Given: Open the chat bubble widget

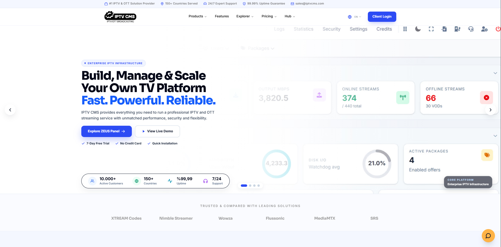Looking at the screenshot, I should point(488,236).
